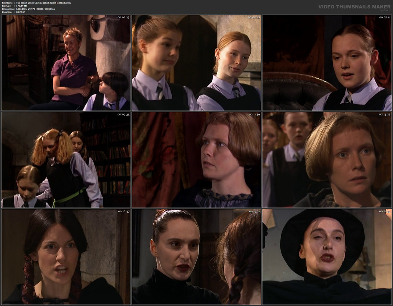Click the 'File Size' label
Screen dimensions: 393x306
point(7,6)
